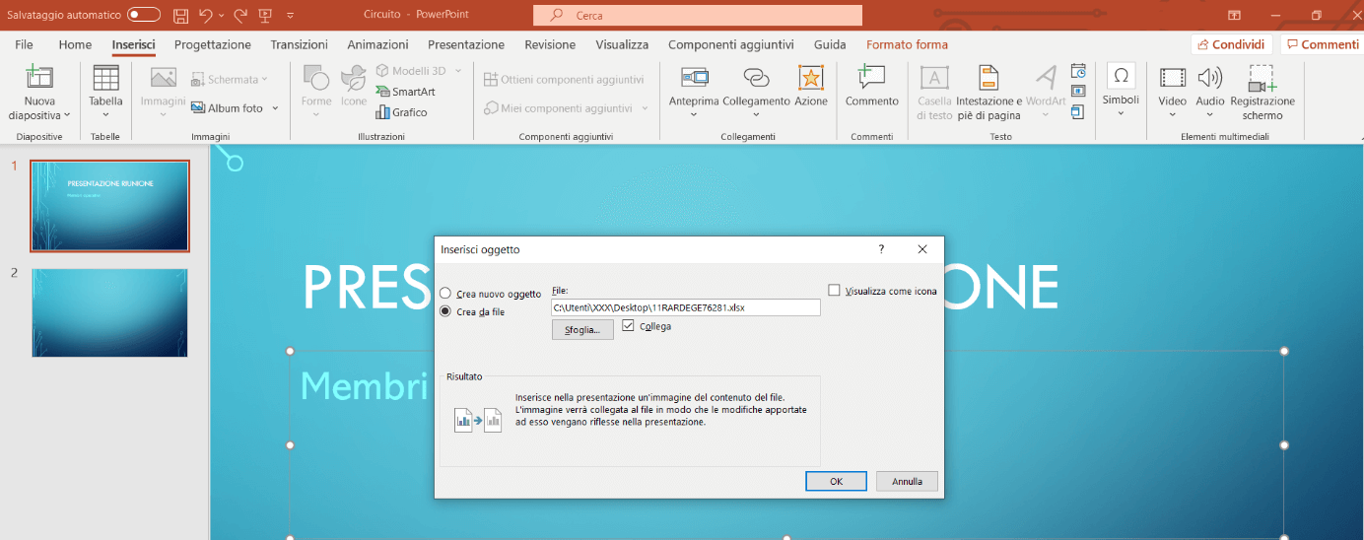Click the insert Oggetto icon in Testo group
The height and width of the screenshot is (540, 1364).
coord(1078,111)
